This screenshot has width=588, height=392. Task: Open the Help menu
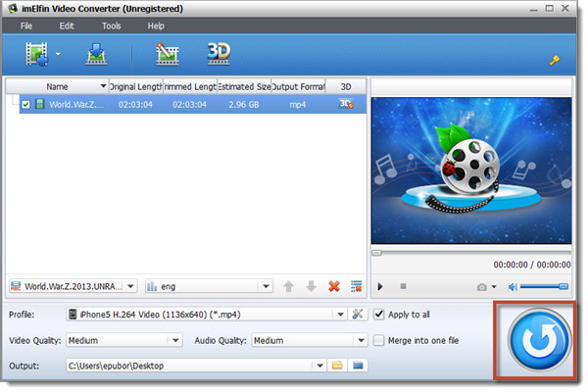coord(156,25)
